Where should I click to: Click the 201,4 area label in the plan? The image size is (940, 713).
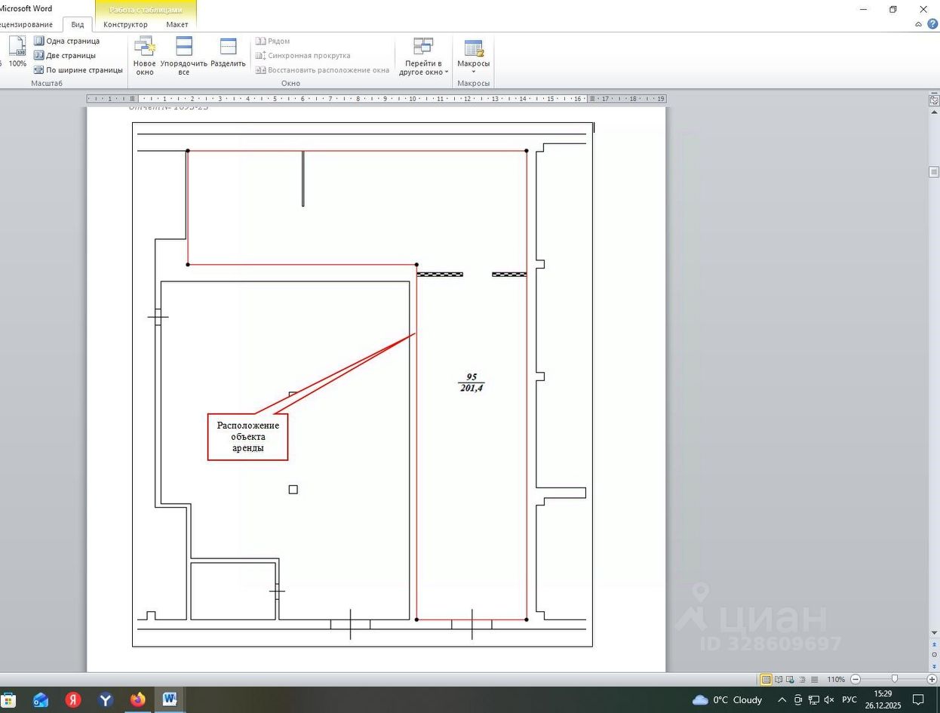472,388
